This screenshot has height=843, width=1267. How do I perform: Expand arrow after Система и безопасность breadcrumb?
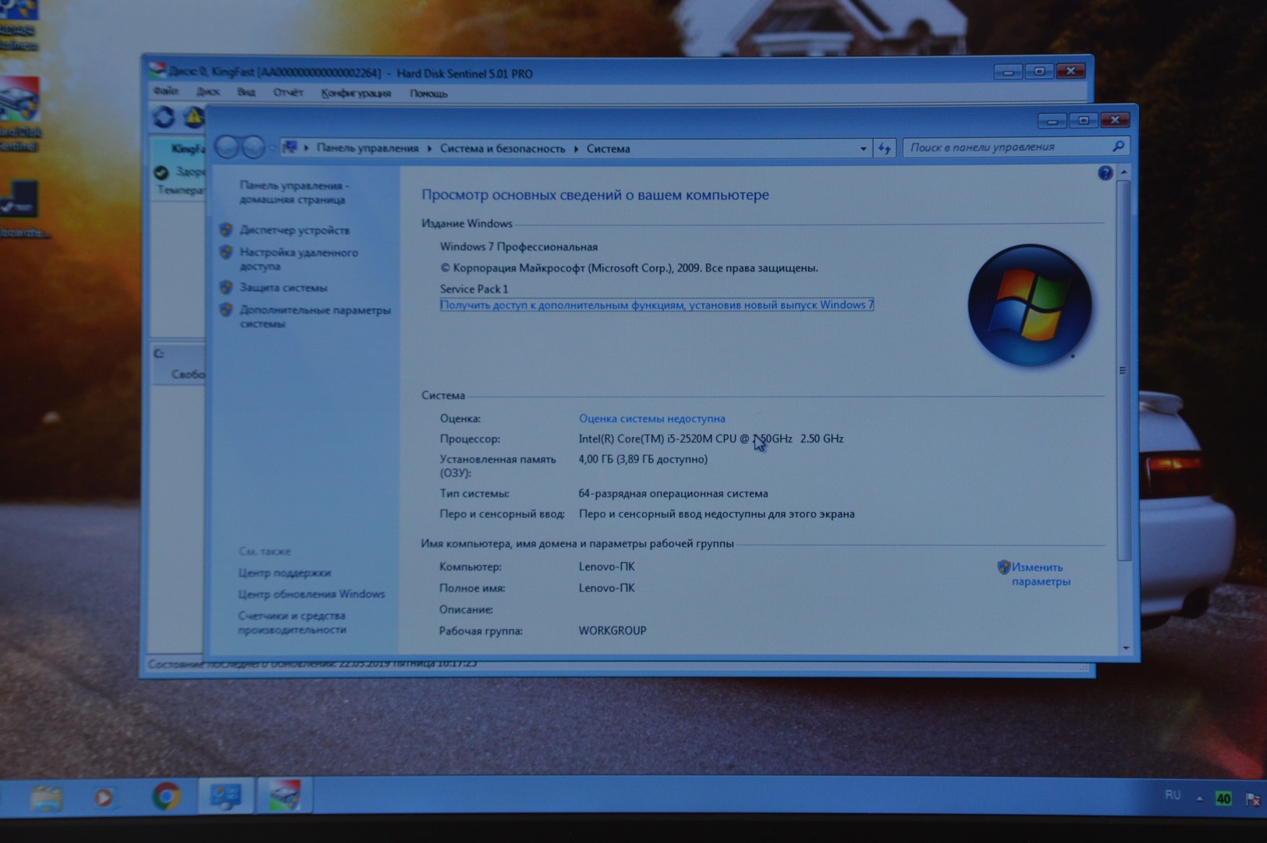tap(576, 148)
